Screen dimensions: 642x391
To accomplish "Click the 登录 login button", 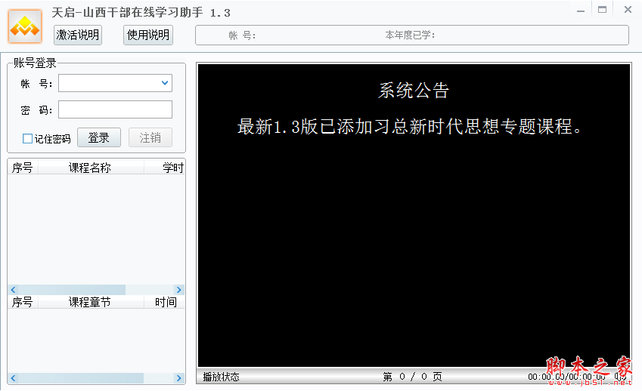I will (x=98, y=137).
